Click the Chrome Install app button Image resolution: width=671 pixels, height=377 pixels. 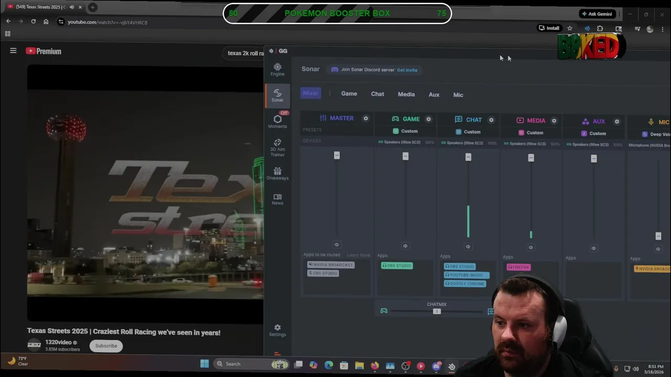549,28
